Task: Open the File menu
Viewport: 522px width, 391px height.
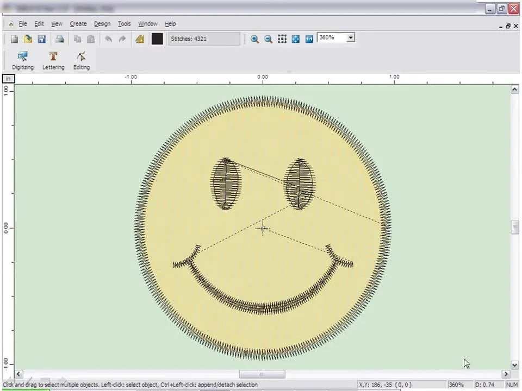Action: point(23,23)
